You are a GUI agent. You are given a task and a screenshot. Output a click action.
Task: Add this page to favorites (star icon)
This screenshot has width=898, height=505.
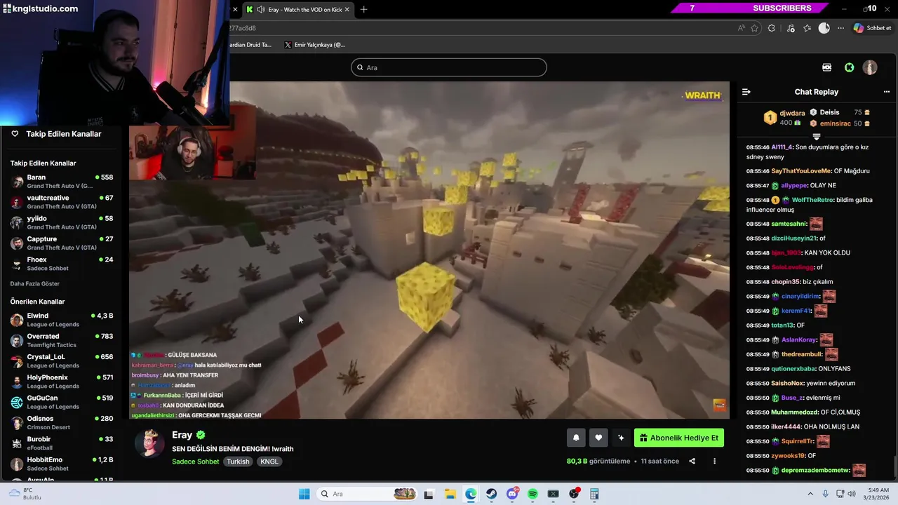pyautogui.click(x=755, y=28)
